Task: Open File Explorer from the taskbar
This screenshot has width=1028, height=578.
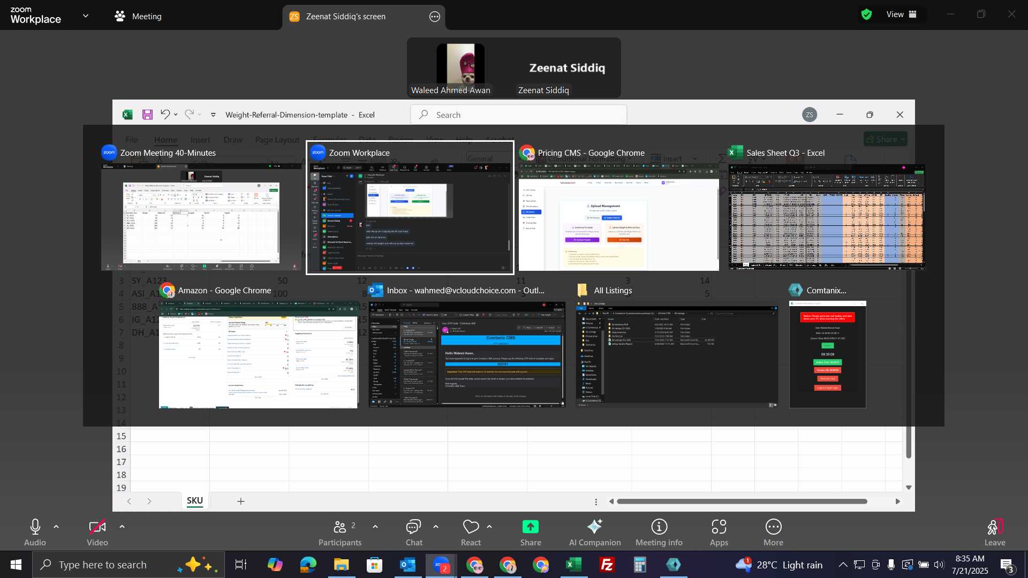Action: (x=341, y=565)
